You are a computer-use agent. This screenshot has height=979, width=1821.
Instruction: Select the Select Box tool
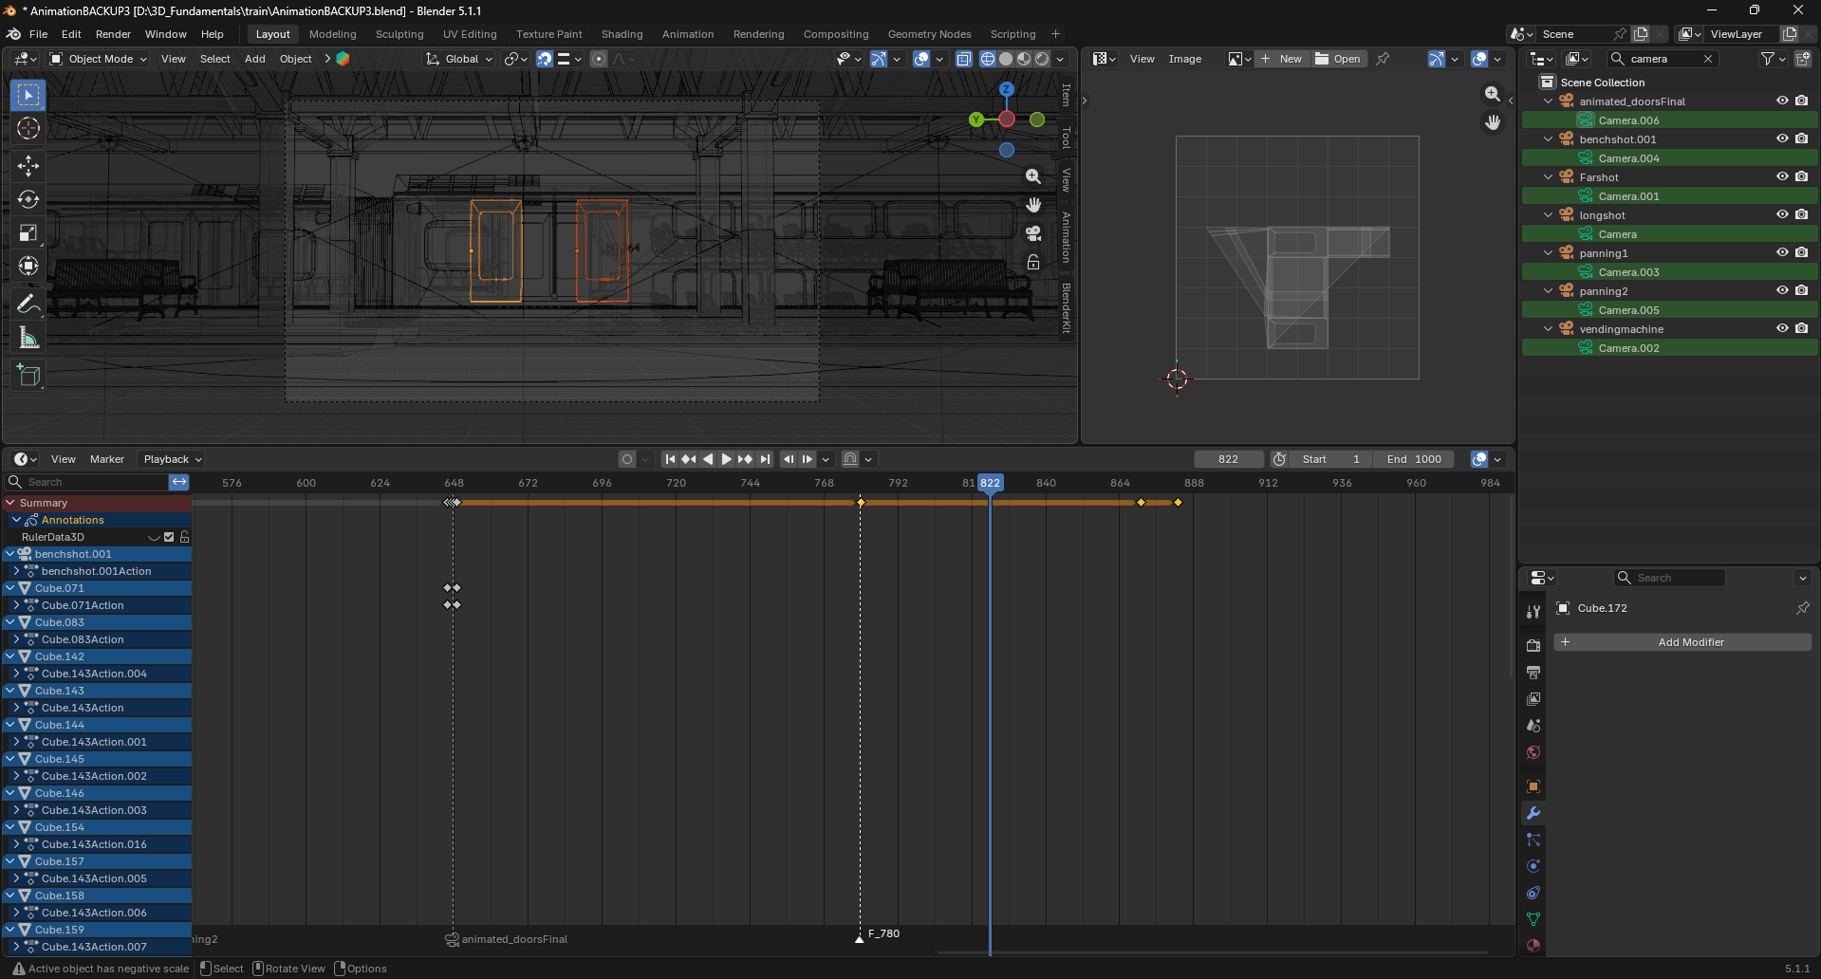pyautogui.click(x=28, y=95)
